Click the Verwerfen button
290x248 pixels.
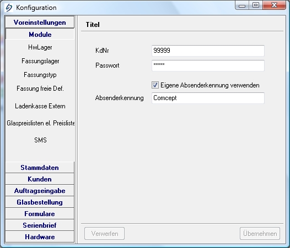tap(105, 234)
